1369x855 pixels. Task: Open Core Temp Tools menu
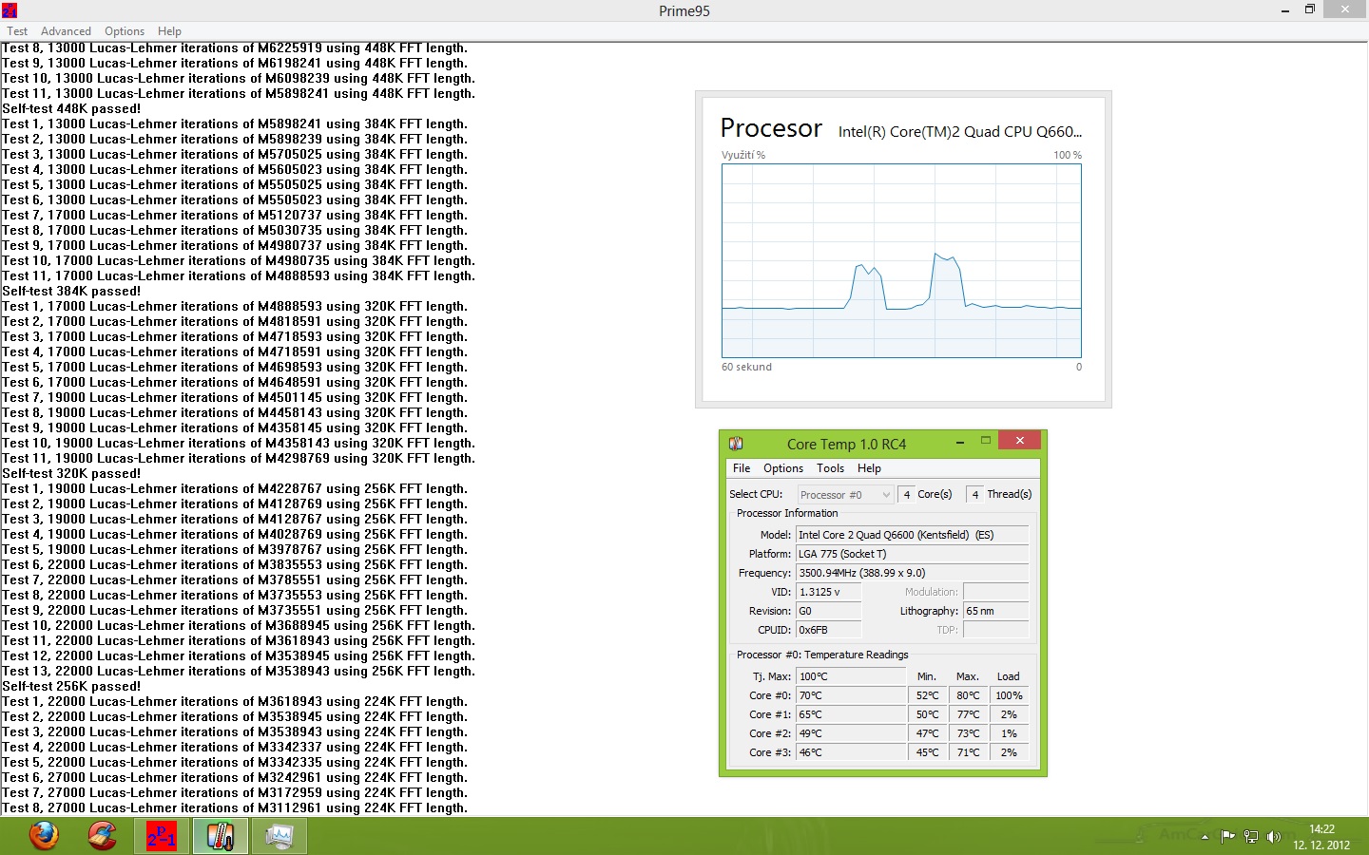coord(830,468)
